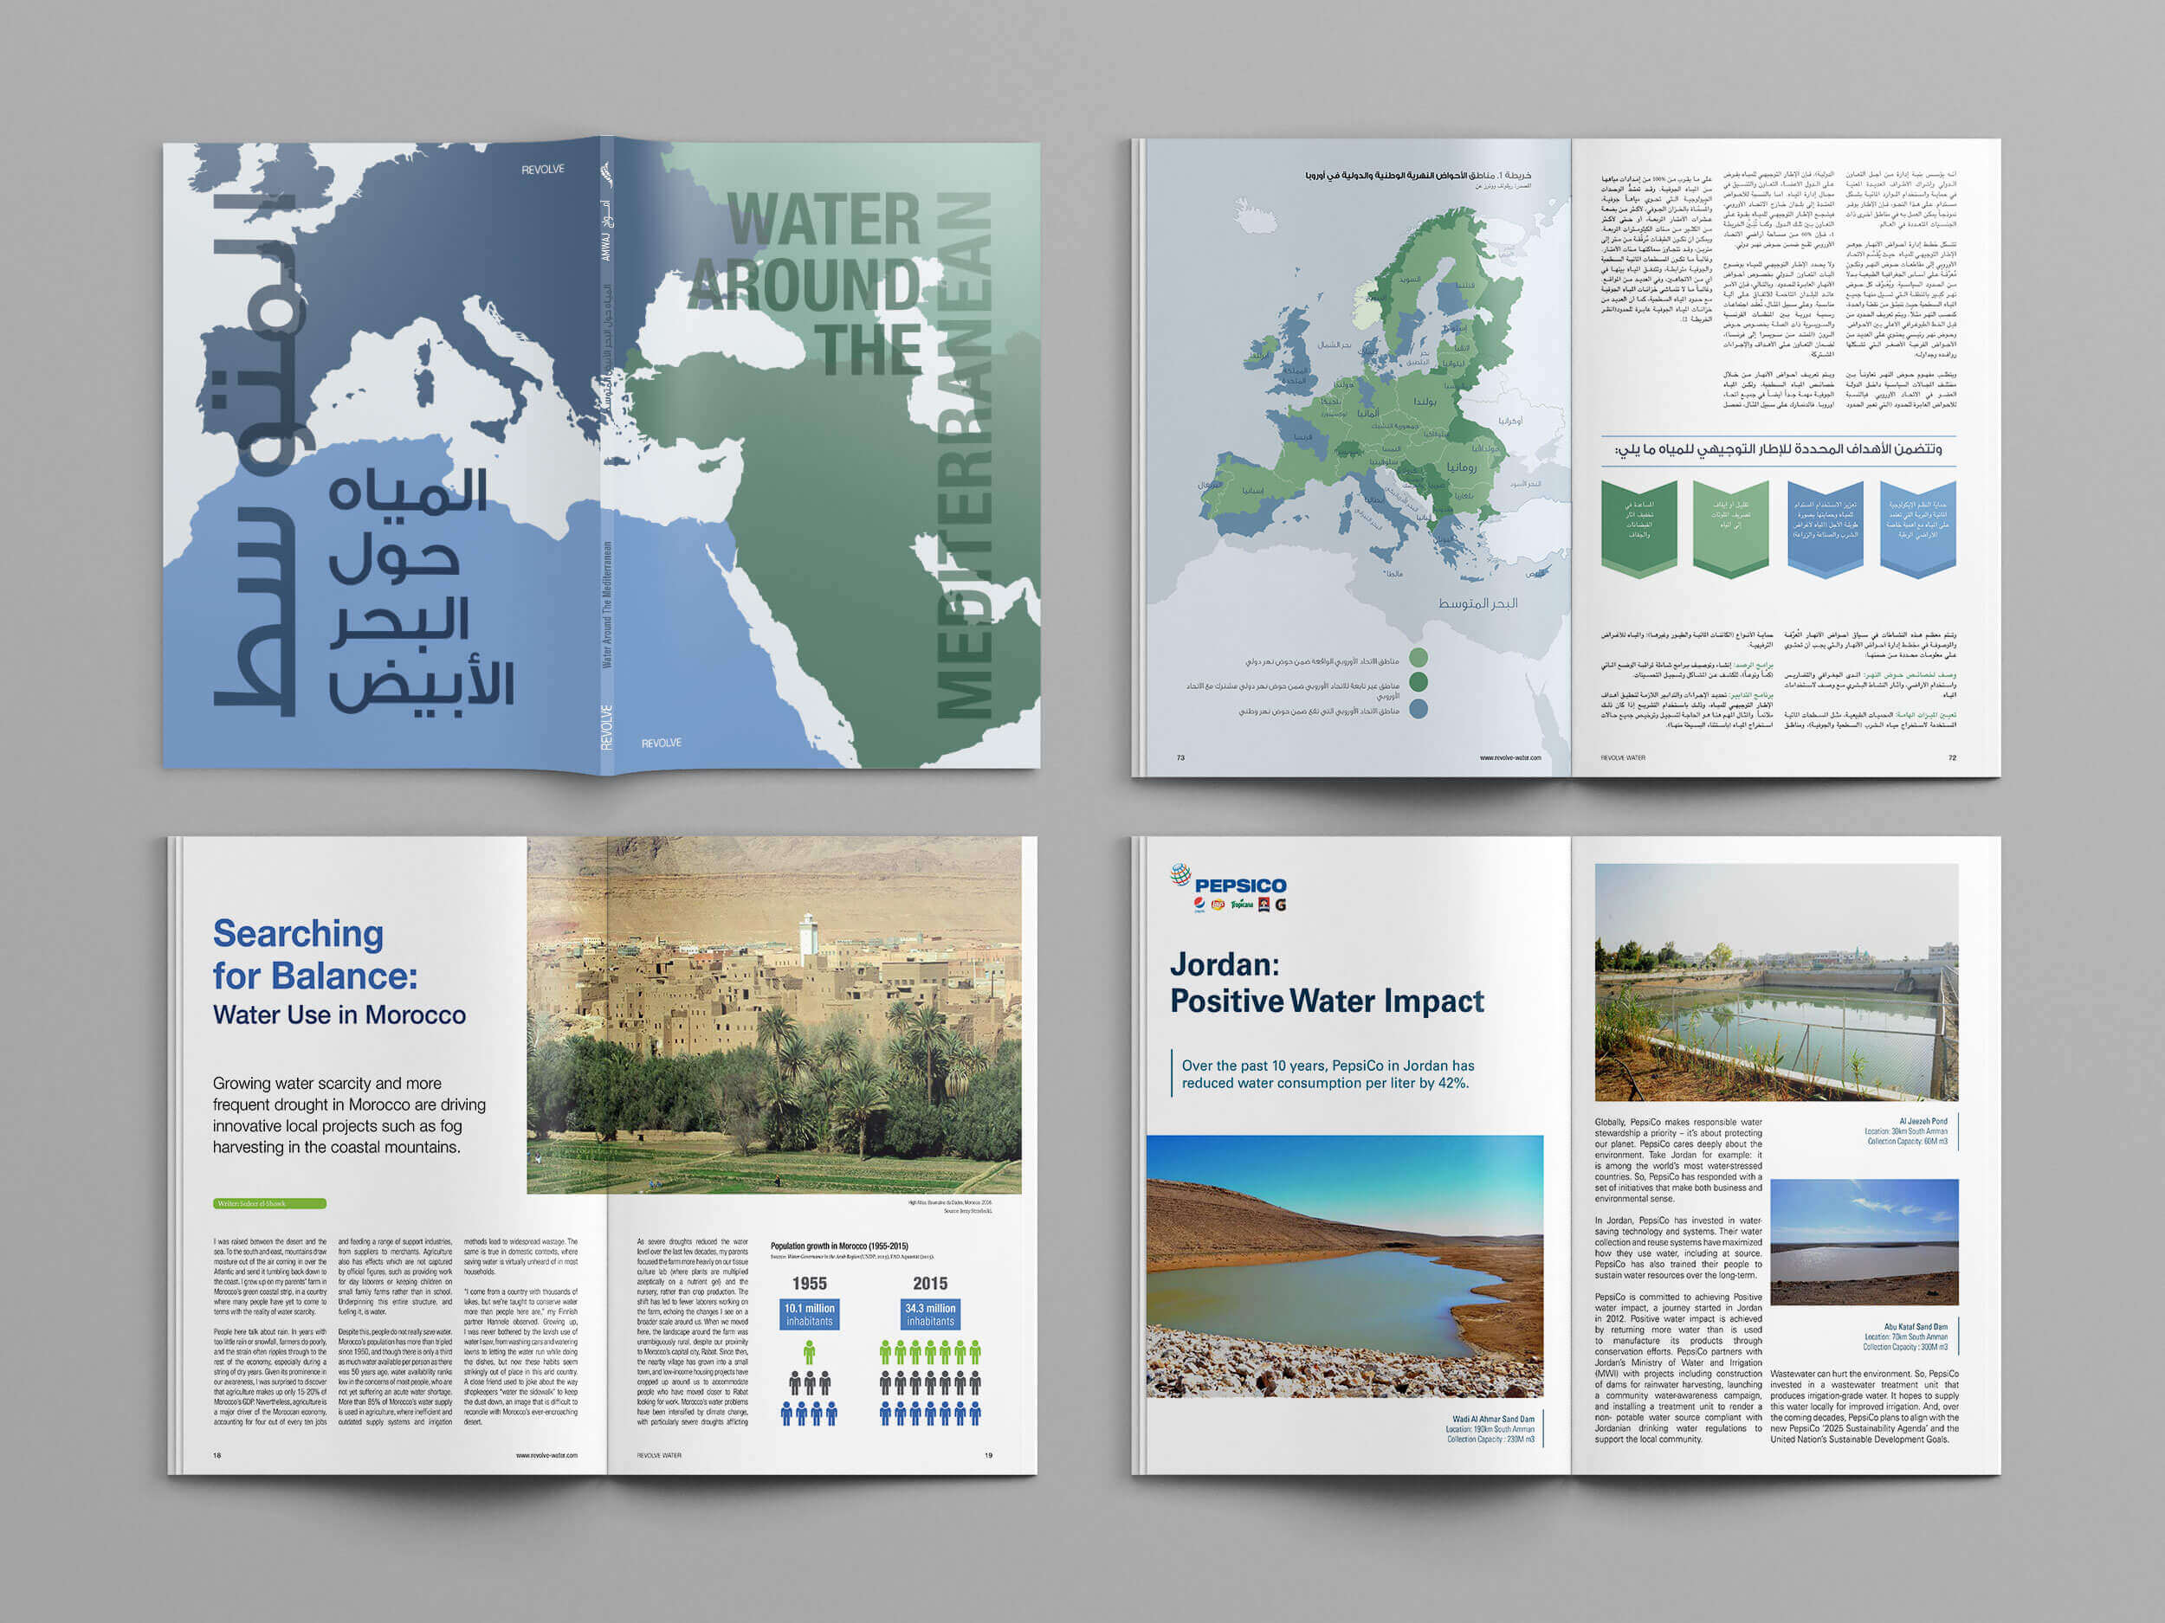Select the dark green map legend circle
The width and height of the screenshot is (2165, 1623).
pyautogui.click(x=1418, y=683)
